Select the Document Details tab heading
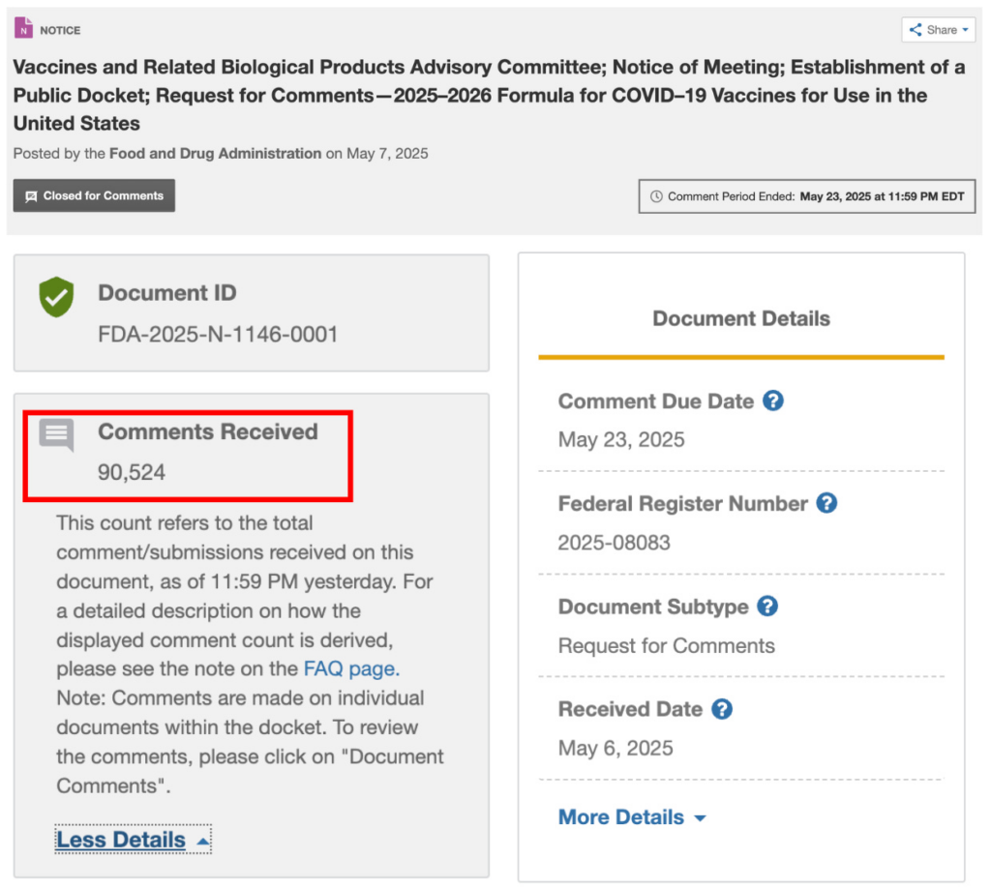Viewport: 991px width, 888px height. [x=740, y=318]
